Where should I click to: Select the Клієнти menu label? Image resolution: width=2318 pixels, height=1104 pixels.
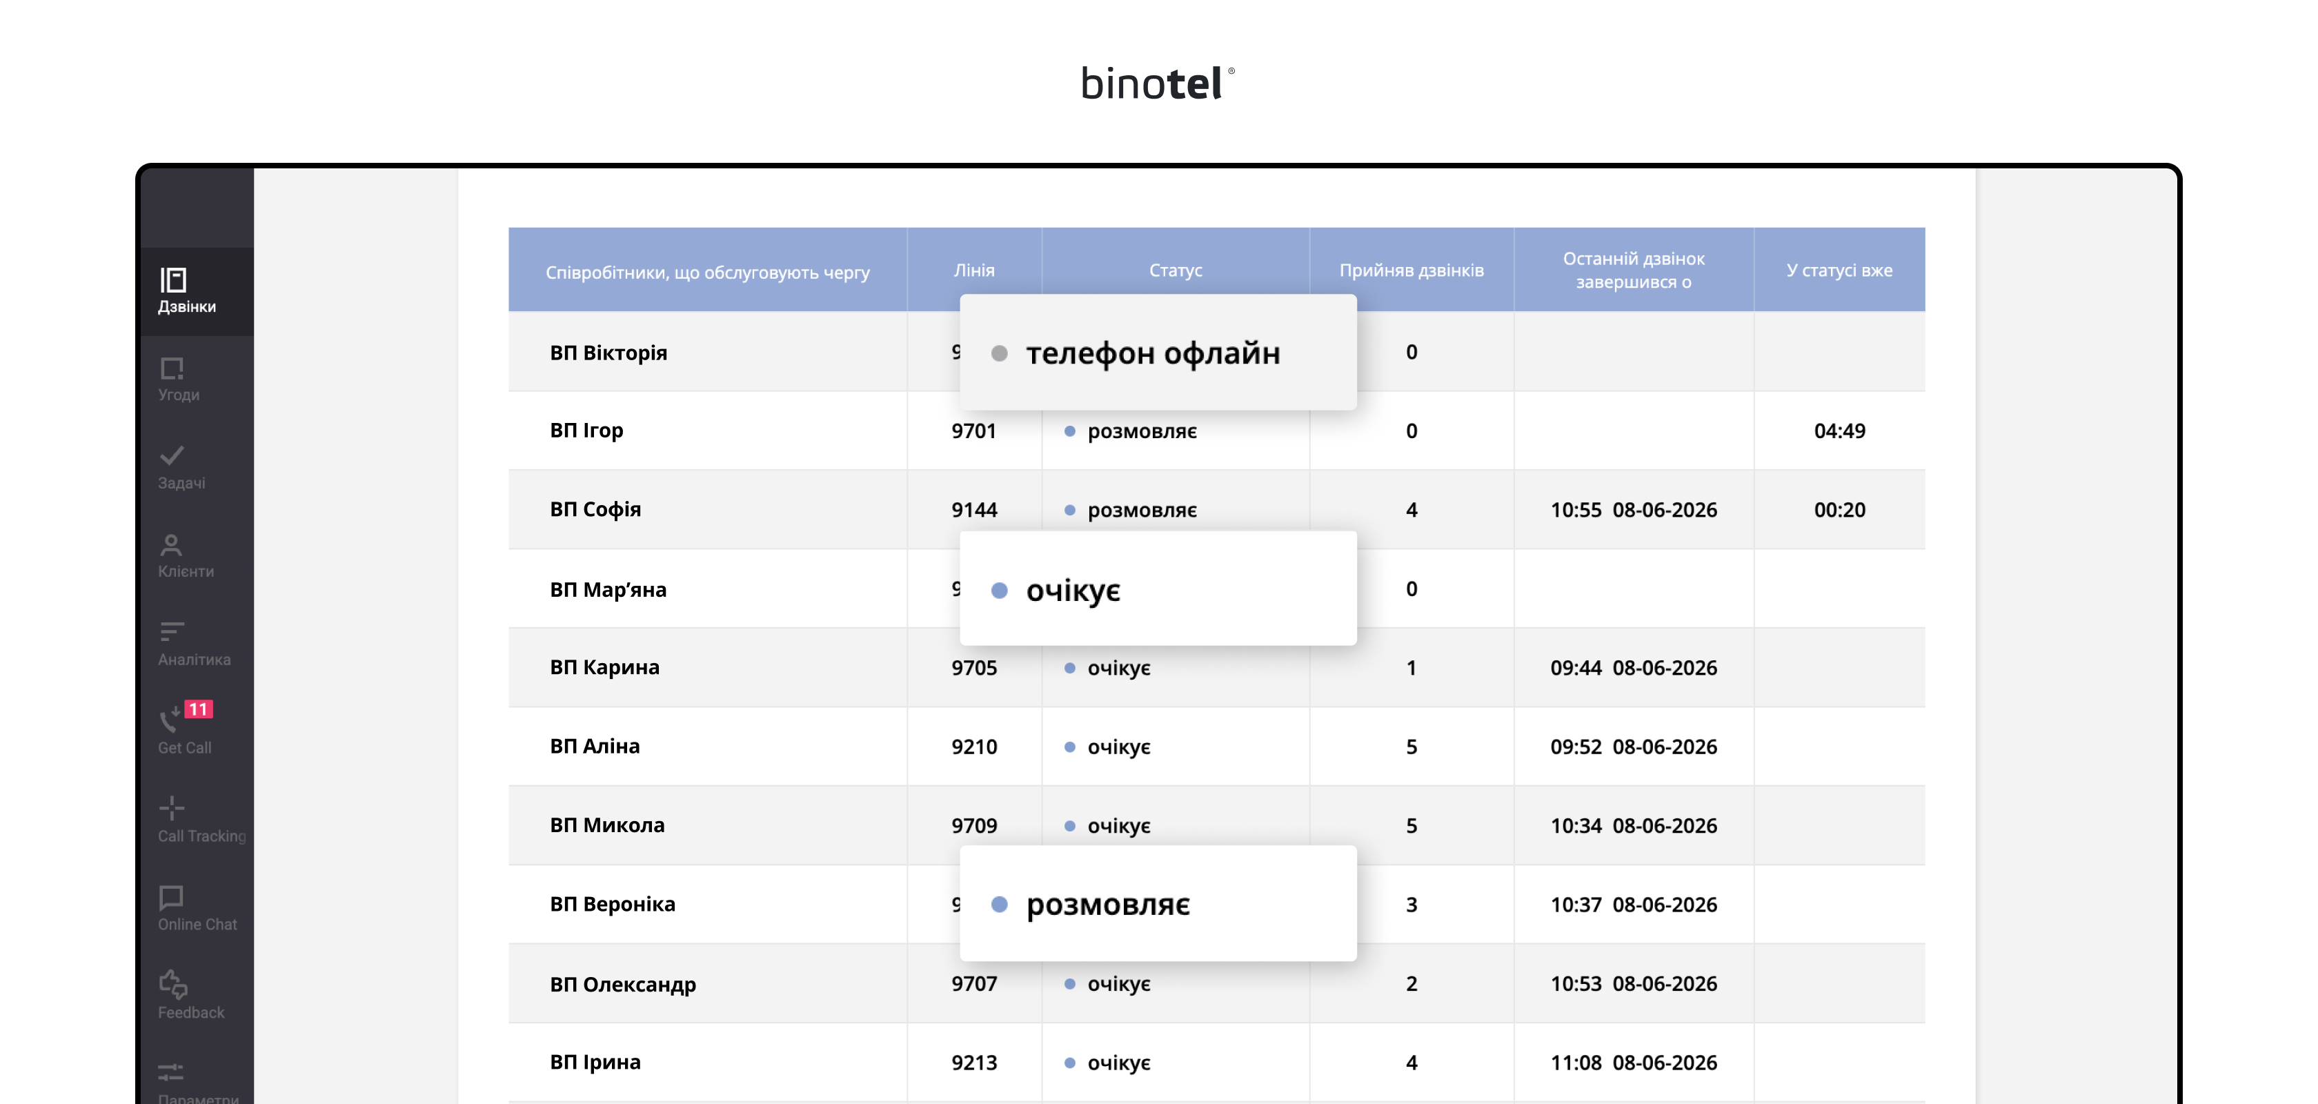tap(186, 571)
